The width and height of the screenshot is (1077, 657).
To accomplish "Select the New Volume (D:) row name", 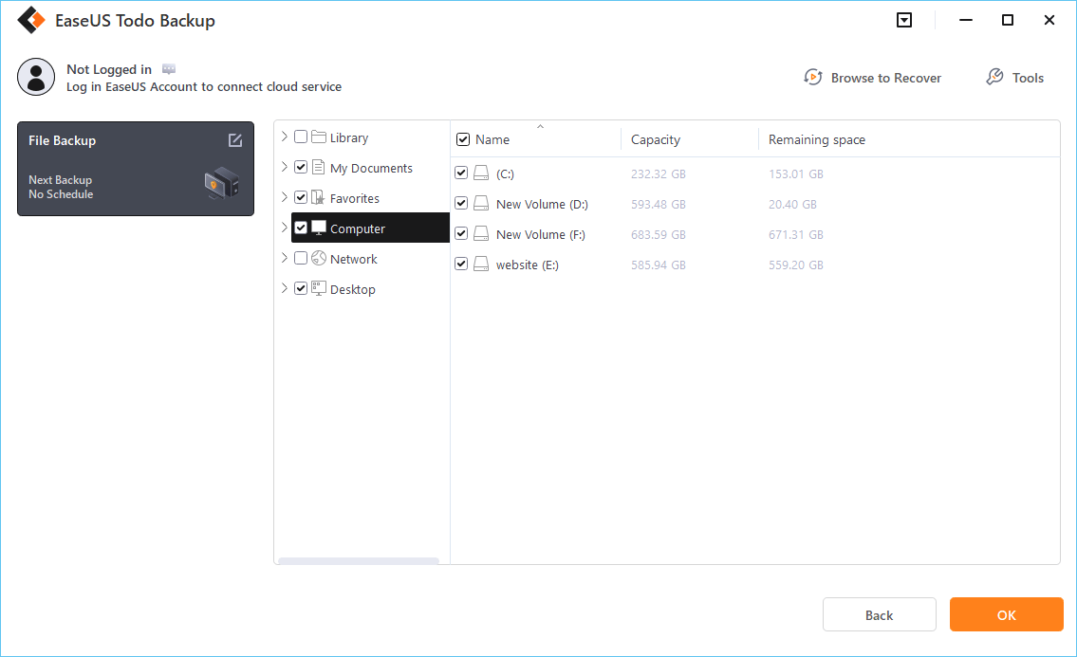I will [x=542, y=205].
